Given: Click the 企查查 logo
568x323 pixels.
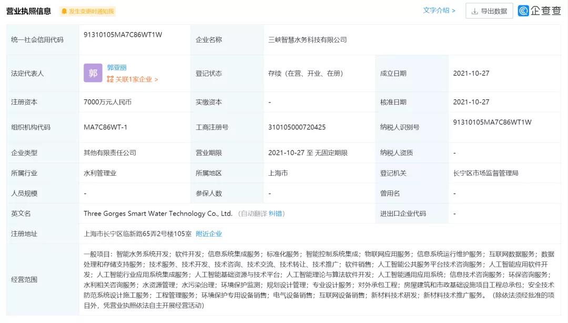Looking at the screenshot, I should pyautogui.click(x=540, y=11).
